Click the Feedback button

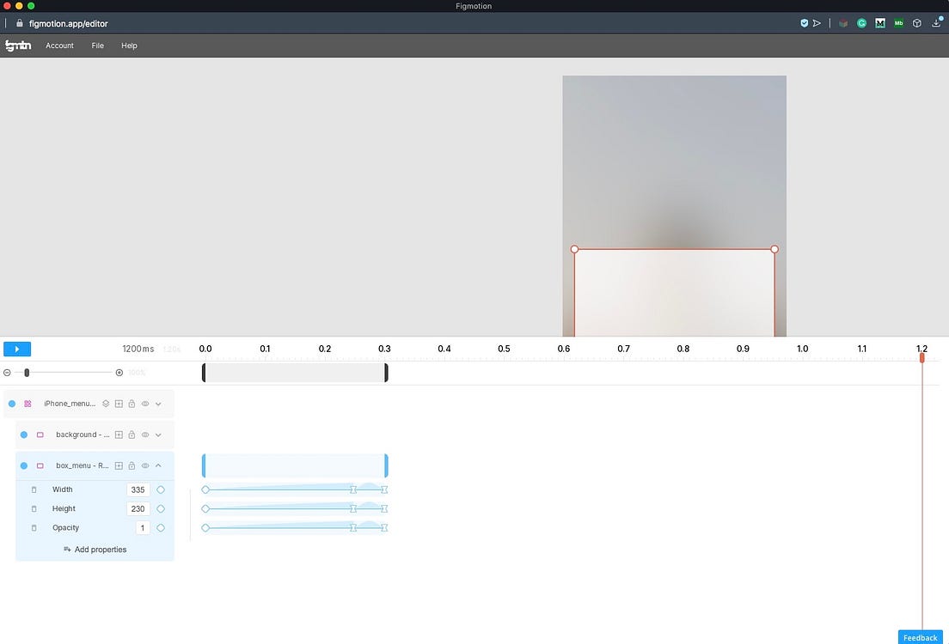920,637
